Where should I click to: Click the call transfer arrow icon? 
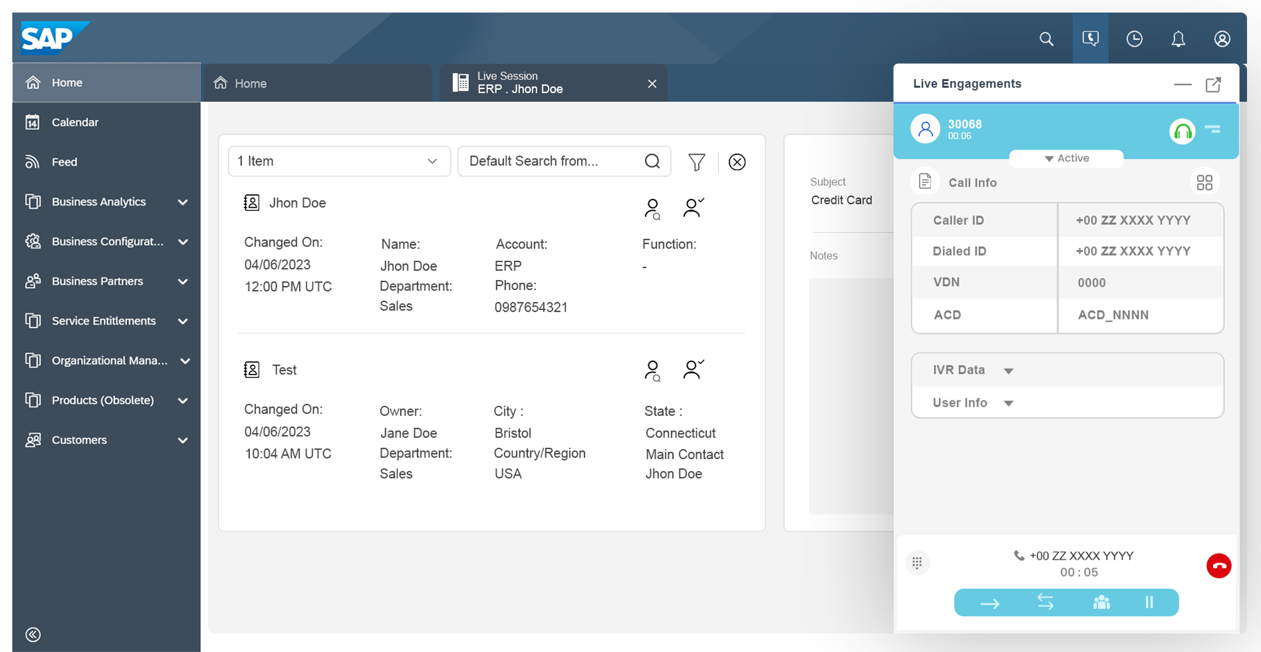(990, 603)
